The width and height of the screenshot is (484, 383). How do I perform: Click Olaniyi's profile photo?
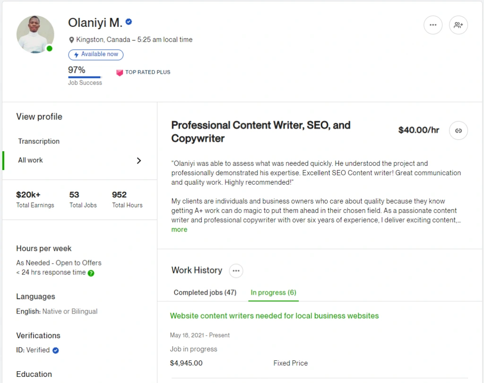pyautogui.click(x=35, y=34)
